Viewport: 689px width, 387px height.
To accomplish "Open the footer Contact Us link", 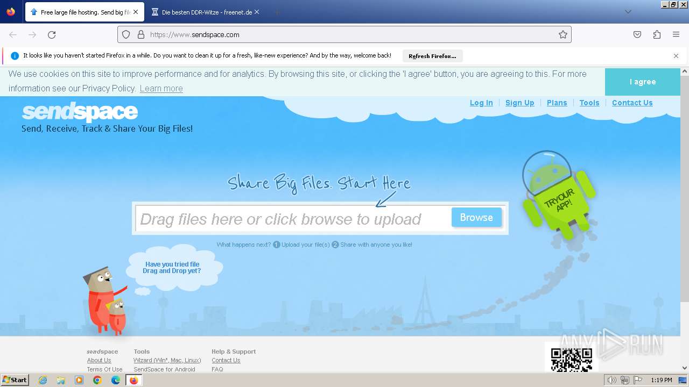I will [226, 360].
